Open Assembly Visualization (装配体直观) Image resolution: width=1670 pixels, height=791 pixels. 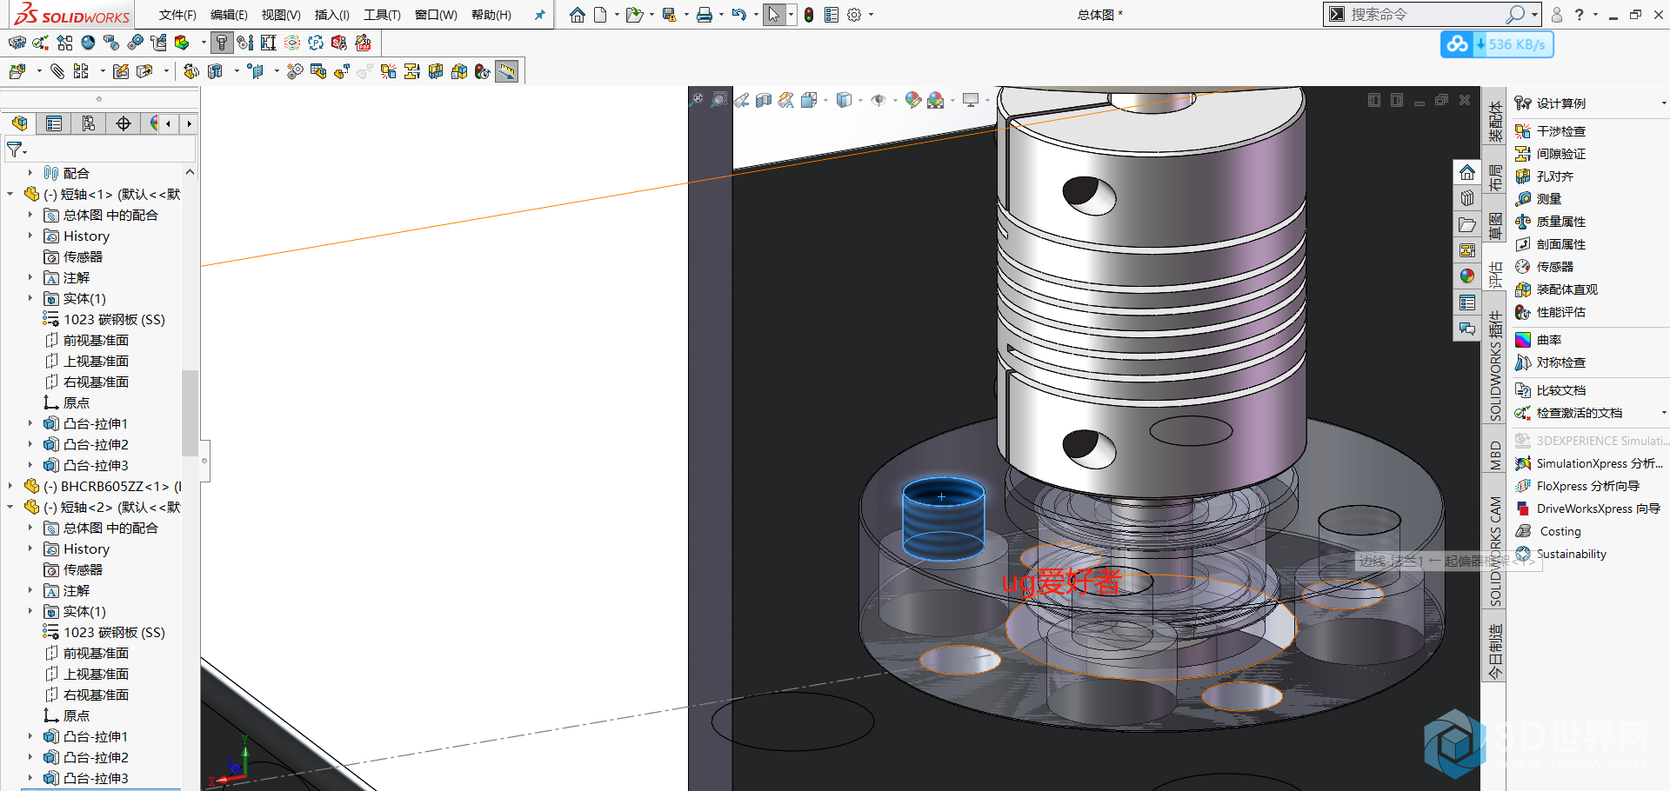pos(1556,289)
